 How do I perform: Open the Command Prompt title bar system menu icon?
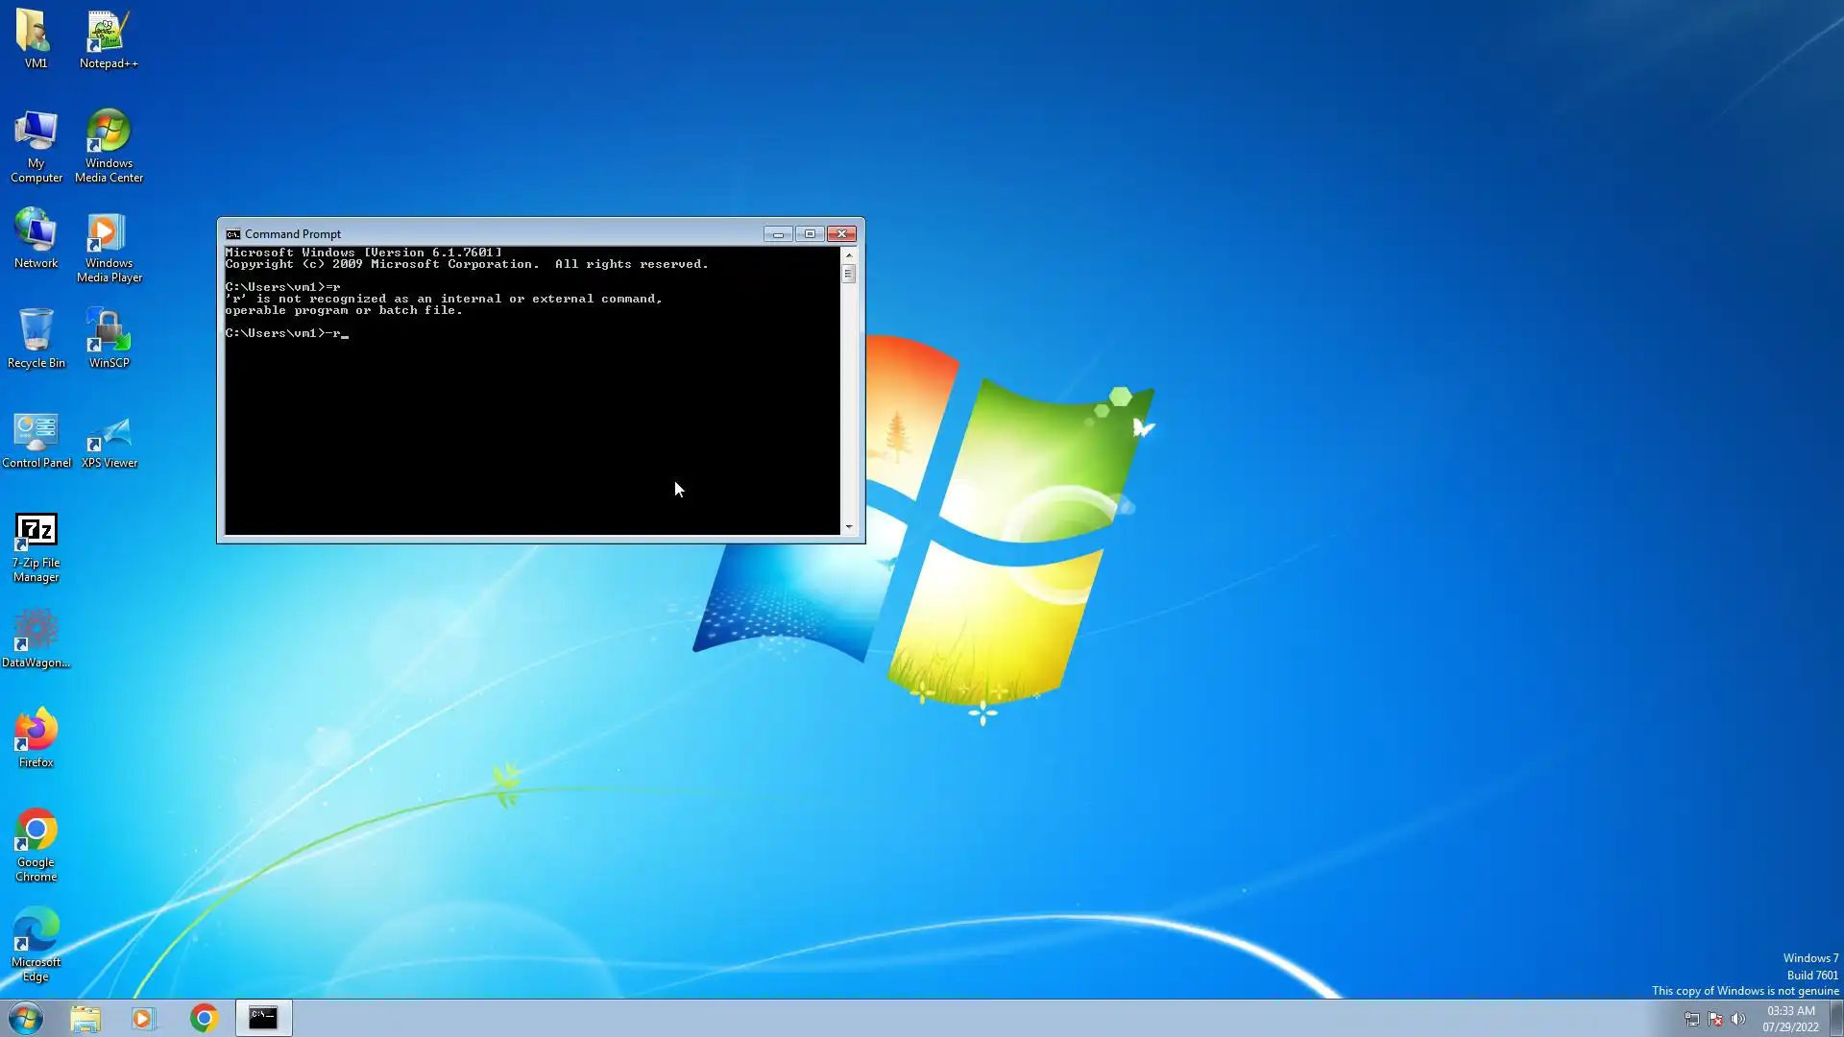coord(232,234)
